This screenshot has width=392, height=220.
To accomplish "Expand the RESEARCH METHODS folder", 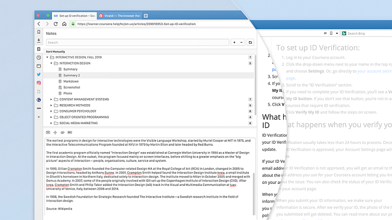I will tap(51, 105).
